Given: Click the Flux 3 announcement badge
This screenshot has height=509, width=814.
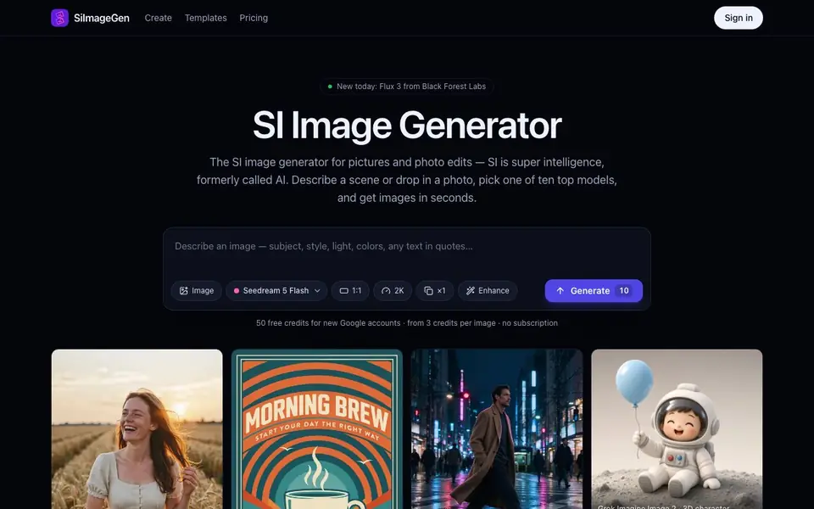Looking at the screenshot, I should 406,87.
